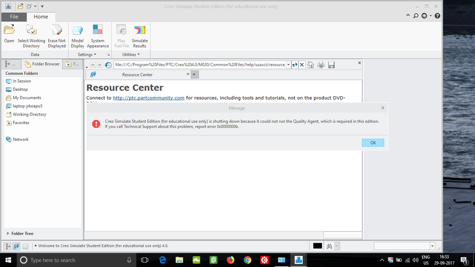Open URL address history dropdown
The image size is (475, 267).
point(289,65)
